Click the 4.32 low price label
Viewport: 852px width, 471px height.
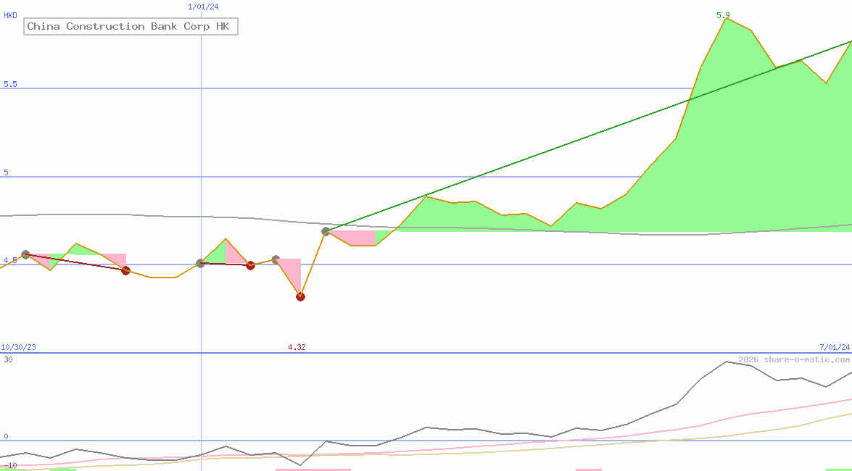point(297,347)
